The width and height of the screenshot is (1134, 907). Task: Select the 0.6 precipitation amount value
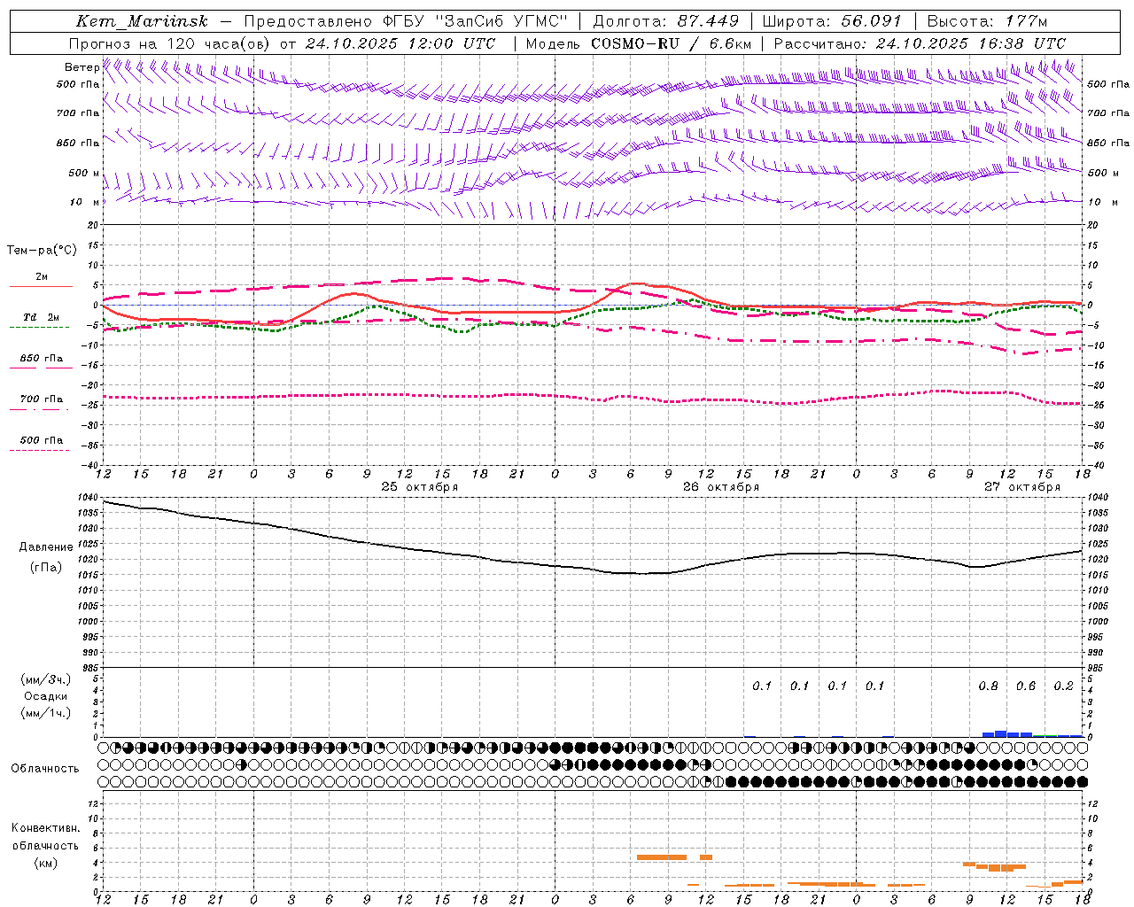(1026, 686)
